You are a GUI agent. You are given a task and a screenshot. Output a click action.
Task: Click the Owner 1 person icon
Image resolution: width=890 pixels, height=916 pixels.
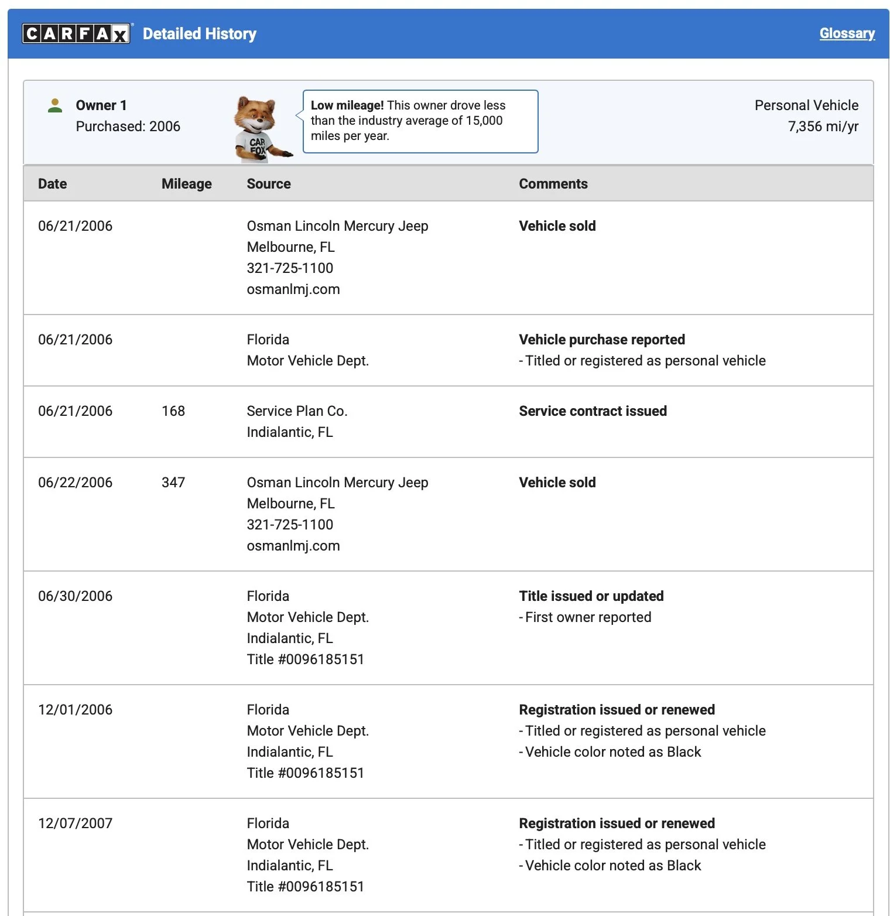tap(55, 105)
